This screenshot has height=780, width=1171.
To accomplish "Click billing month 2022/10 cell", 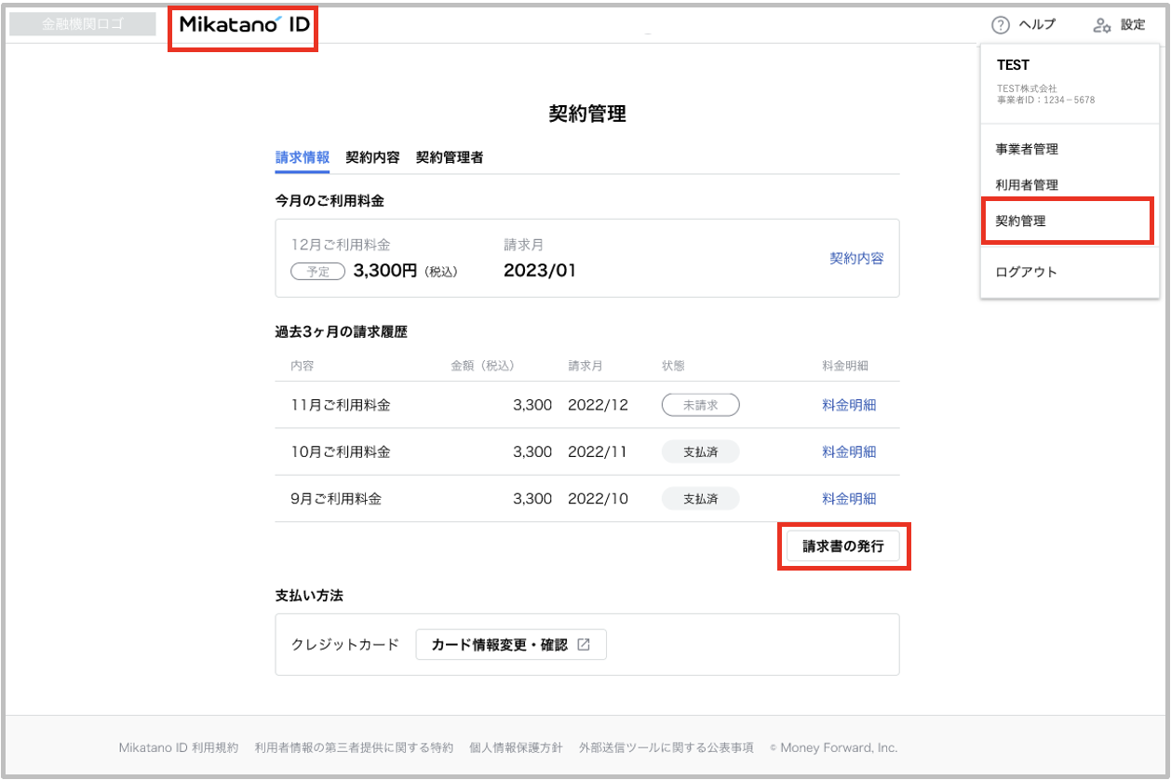I will point(599,498).
